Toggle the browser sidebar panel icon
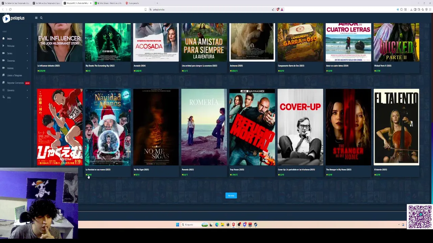 [415, 9]
